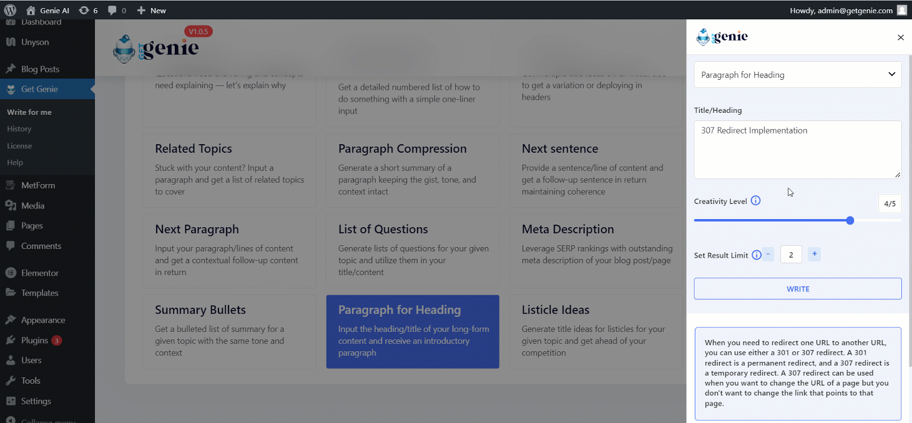This screenshot has width=912, height=423.
Task: Click the New content menu in the admin bar
Action: (152, 10)
